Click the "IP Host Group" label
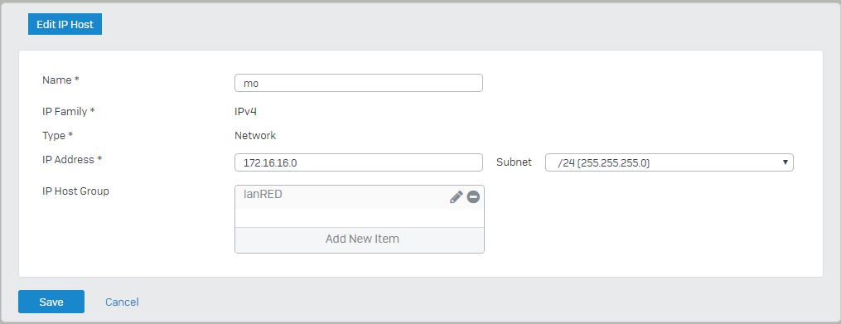Image resolution: width=841 pixels, height=324 pixels. (75, 191)
